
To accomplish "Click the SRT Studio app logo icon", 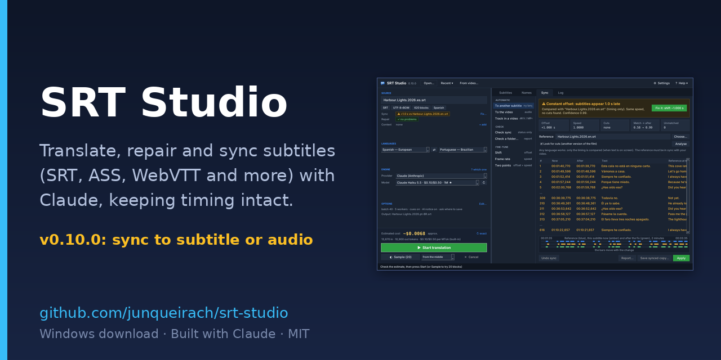I will click(382, 83).
